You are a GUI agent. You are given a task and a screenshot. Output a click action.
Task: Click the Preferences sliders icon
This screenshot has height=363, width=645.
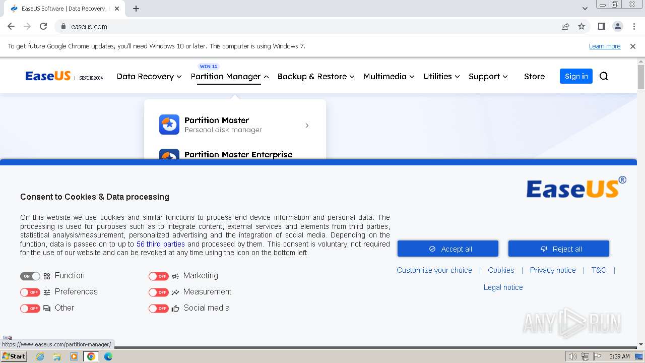click(x=47, y=292)
